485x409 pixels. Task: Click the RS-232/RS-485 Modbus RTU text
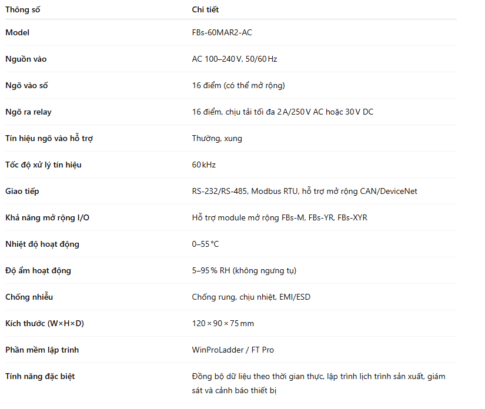(x=245, y=191)
